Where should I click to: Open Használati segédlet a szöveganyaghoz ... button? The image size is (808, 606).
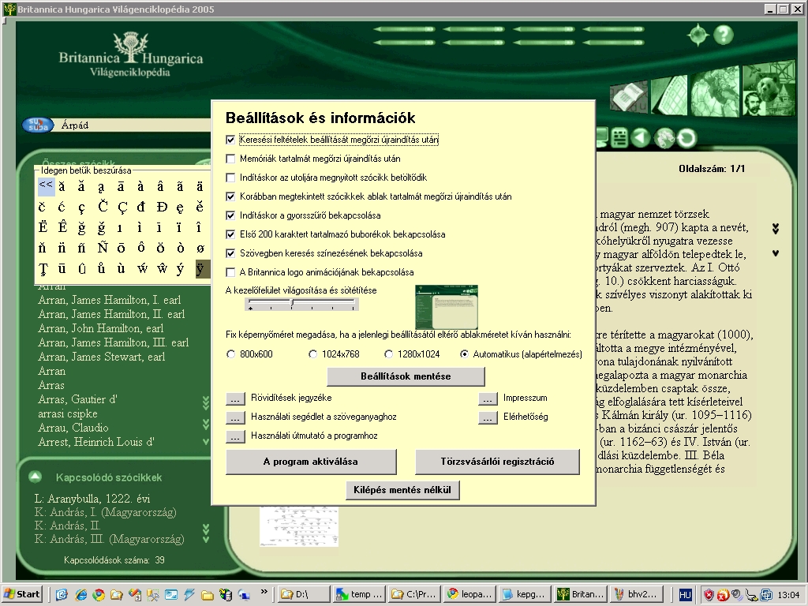235,417
